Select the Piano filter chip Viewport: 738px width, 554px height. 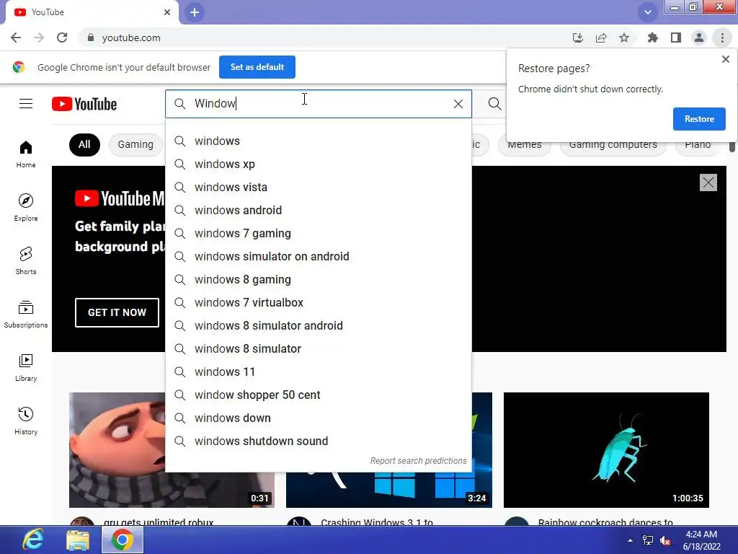tap(698, 146)
